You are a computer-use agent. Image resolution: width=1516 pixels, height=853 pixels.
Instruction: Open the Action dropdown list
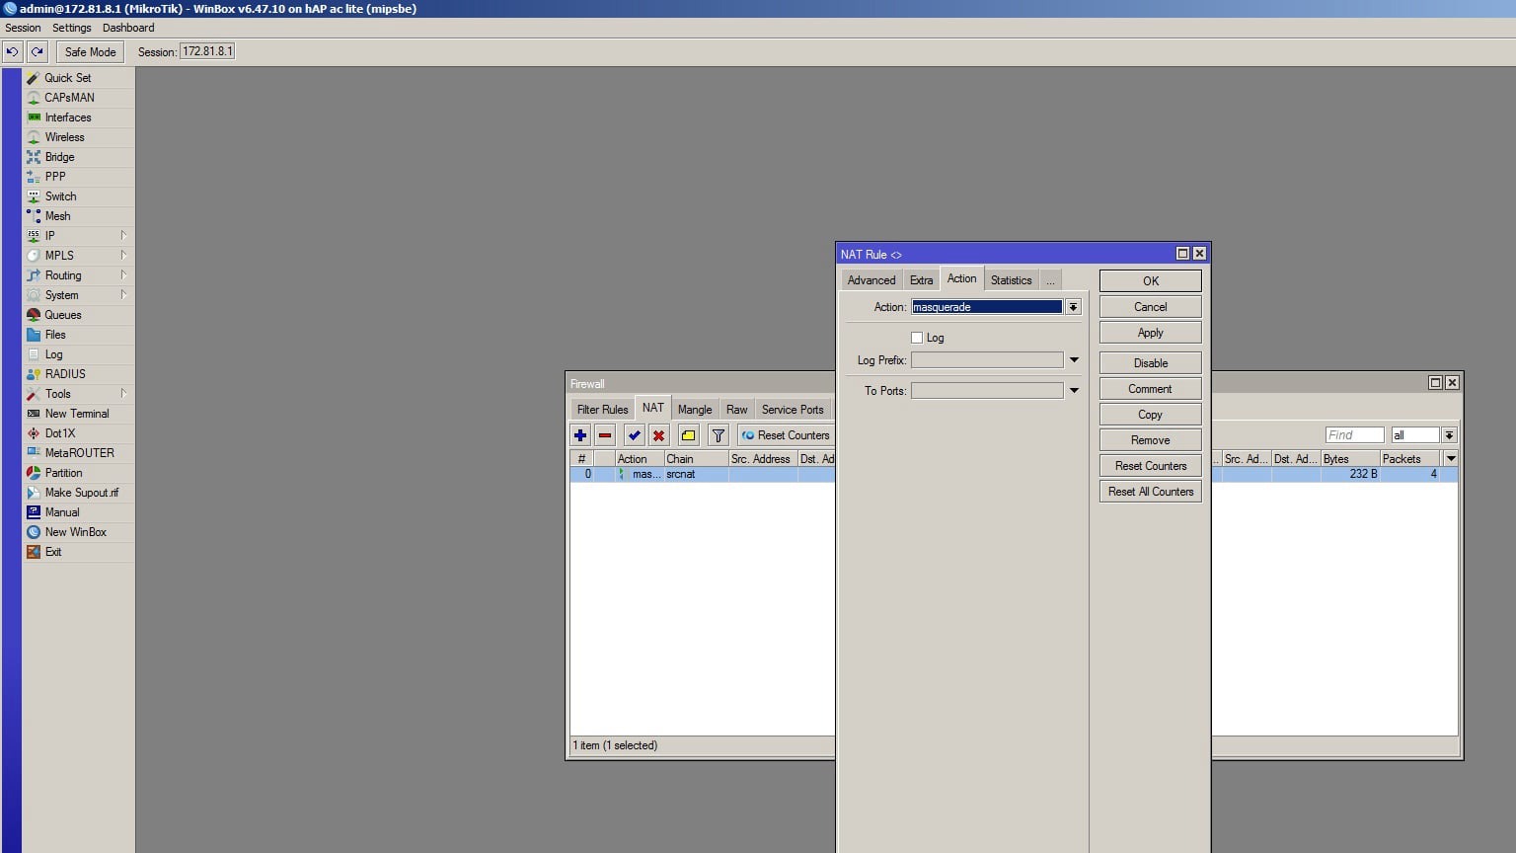(x=1073, y=307)
